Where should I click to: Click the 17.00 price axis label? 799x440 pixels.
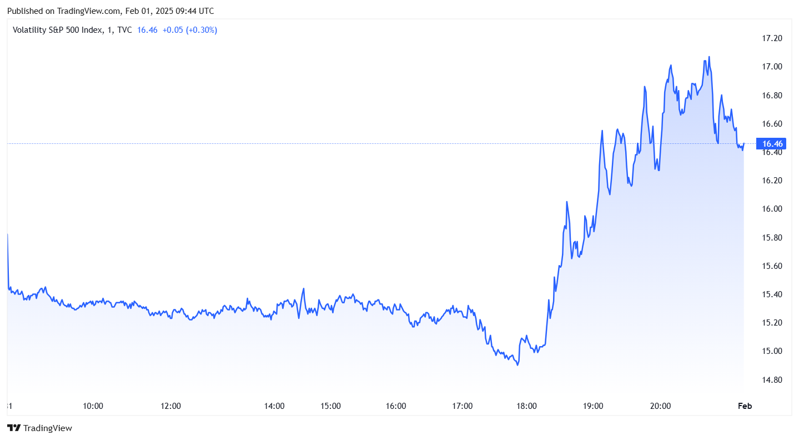coord(772,67)
